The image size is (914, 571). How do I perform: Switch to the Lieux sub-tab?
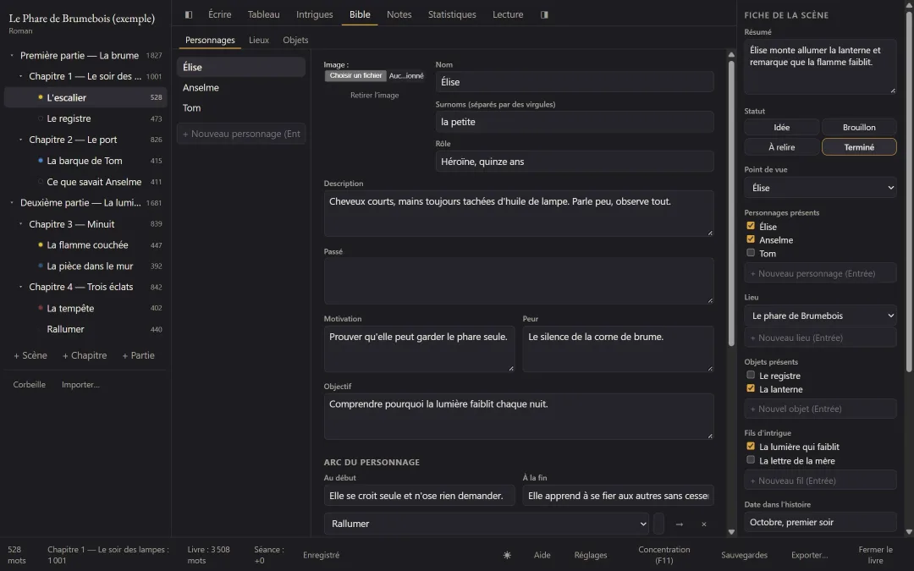tap(259, 40)
